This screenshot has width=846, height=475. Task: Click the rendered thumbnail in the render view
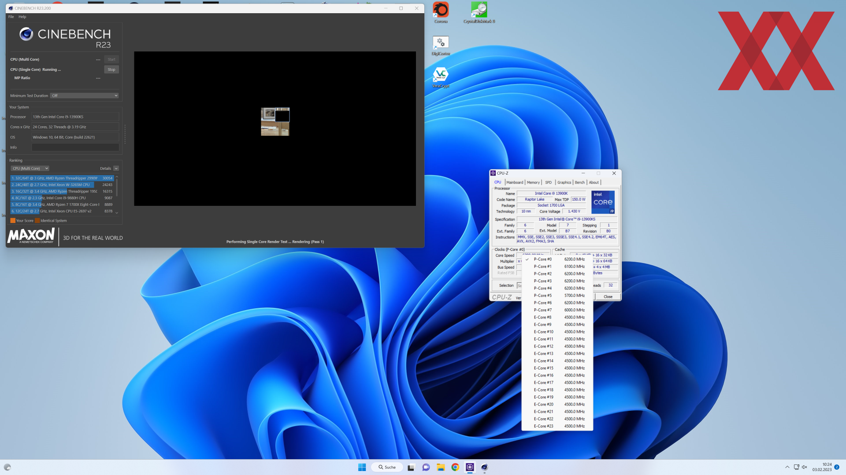coord(275,122)
